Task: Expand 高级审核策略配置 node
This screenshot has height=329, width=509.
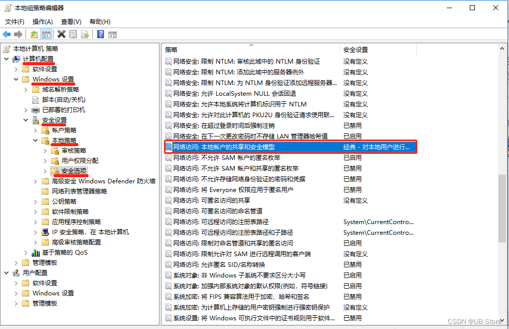Action: 36,242
